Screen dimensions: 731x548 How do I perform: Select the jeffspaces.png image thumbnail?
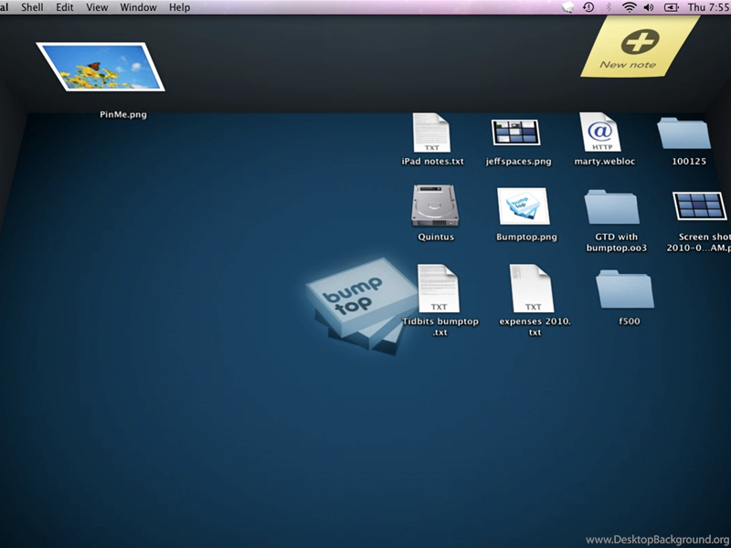coord(515,132)
